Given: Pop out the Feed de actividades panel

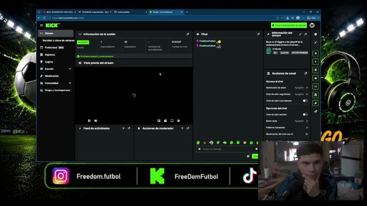Looking at the screenshot, I should click(129, 128).
